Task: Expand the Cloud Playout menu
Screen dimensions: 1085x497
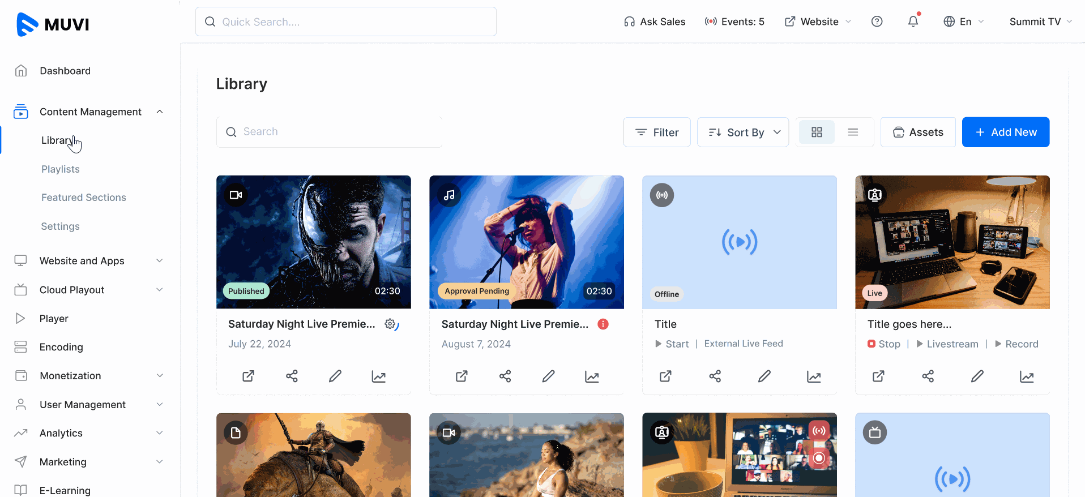Action: point(160,290)
